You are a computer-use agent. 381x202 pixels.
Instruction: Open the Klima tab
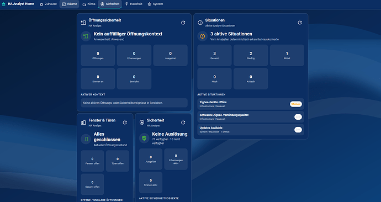[x=88, y=4]
